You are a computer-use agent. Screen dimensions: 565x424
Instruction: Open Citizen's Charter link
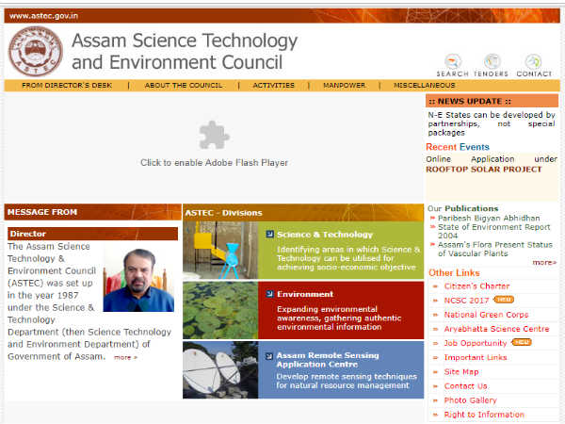(x=476, y=286)
